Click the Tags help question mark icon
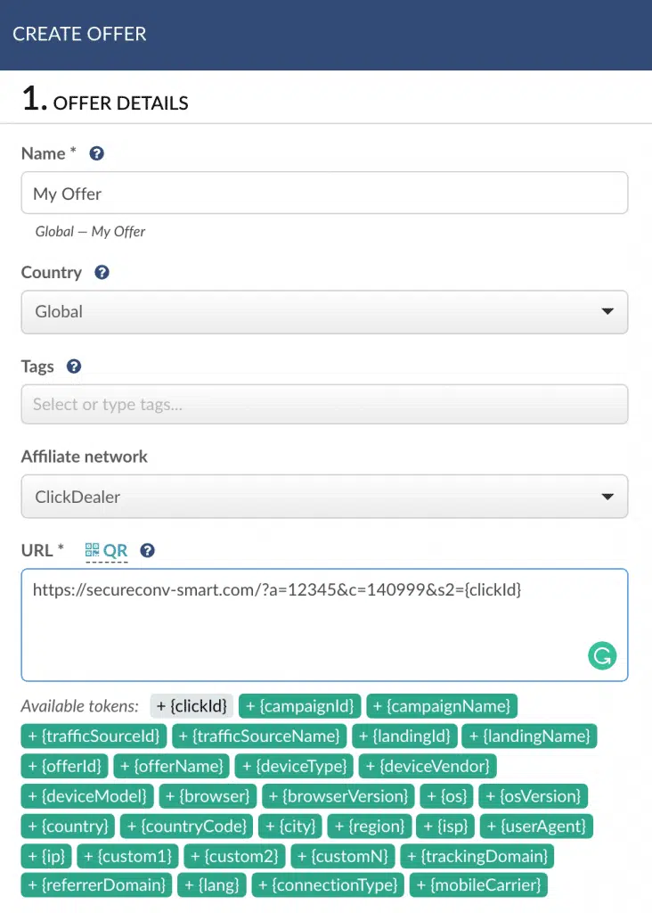Image resolution: width=652 pixels, height=913 pixels. 74,366
